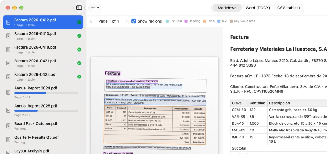Click 'Page 1 of 1' indicator
The image size is (327, 154).
109,21
